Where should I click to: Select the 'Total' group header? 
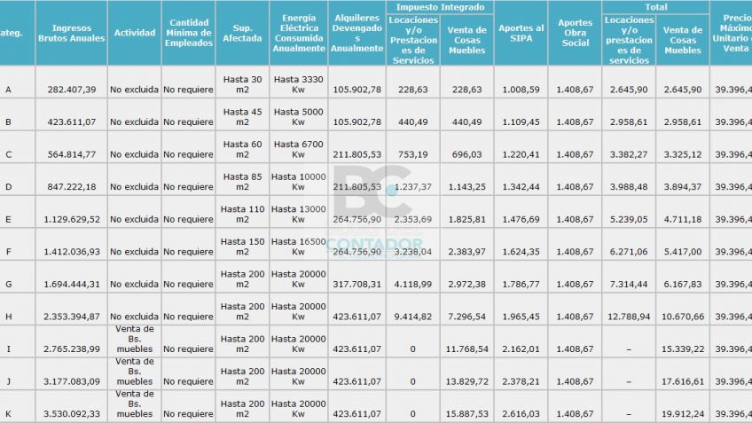pos(656,7)
